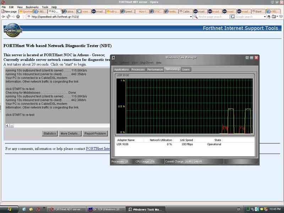Switch to the Speed... browser tab
The width and height of the screenshot is (284, 213).
pos(127,11)
